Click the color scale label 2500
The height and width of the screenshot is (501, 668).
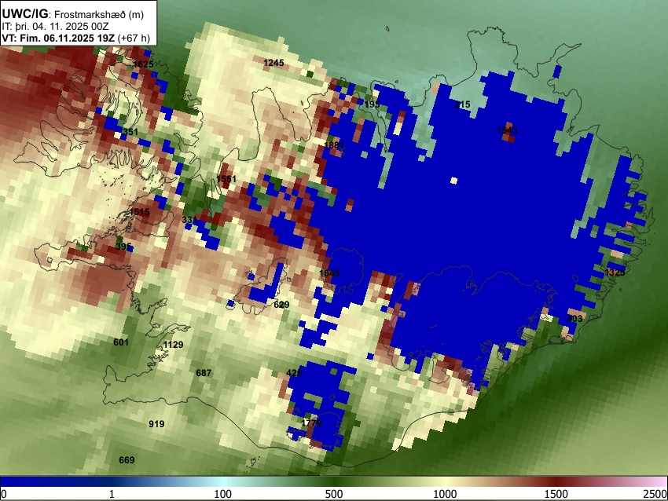[655, 494]
